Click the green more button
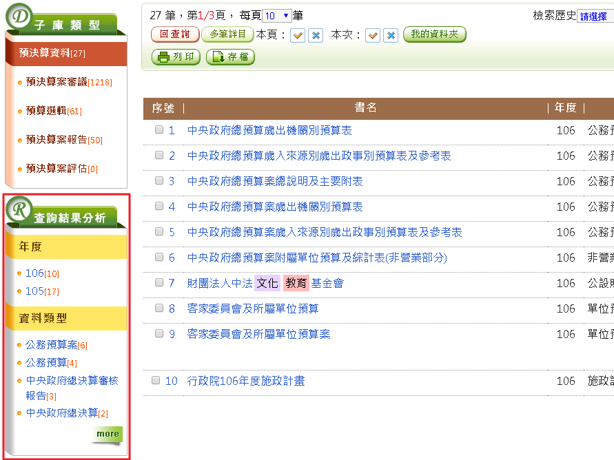This screenshot has width=614, height=460. (x=108, y=434)
